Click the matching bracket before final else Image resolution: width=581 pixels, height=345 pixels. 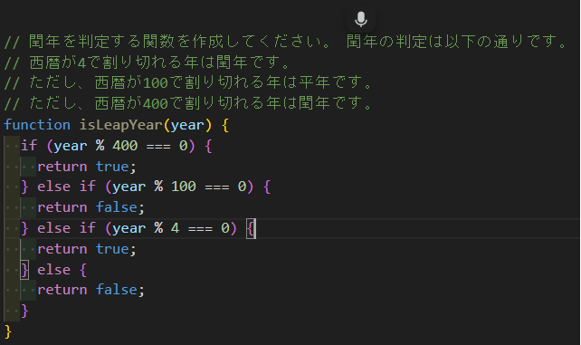24,270
